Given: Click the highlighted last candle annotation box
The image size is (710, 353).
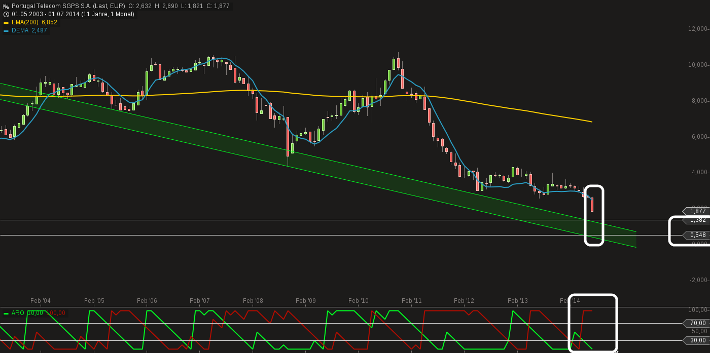Looking at the screenshot, I should 594,215.
